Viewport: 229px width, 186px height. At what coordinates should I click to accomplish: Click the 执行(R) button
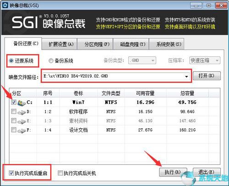(173, 172)
